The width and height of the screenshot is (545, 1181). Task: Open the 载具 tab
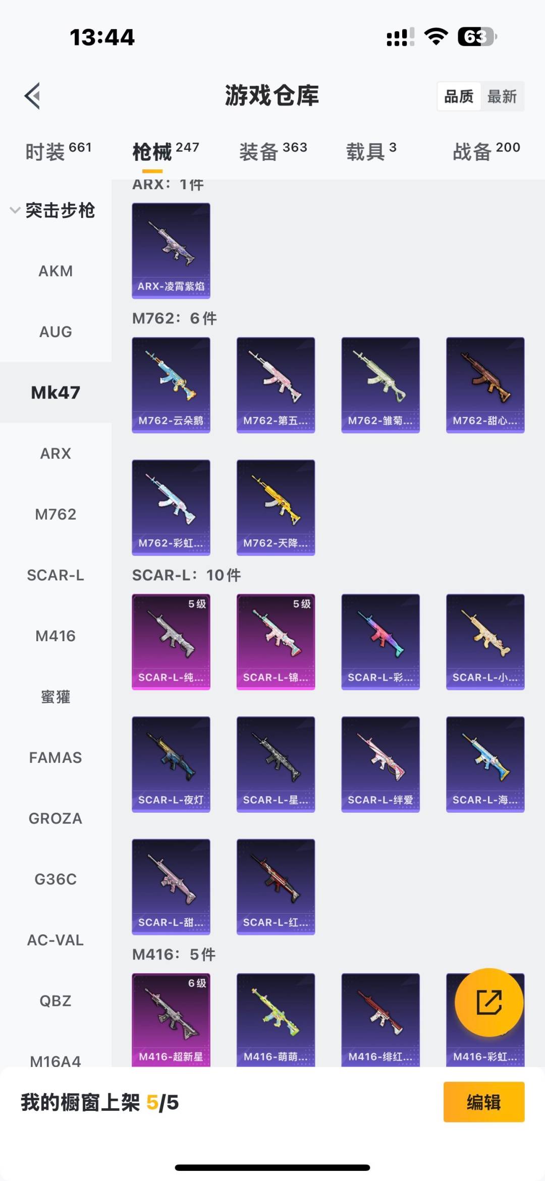tap(371, 151)
